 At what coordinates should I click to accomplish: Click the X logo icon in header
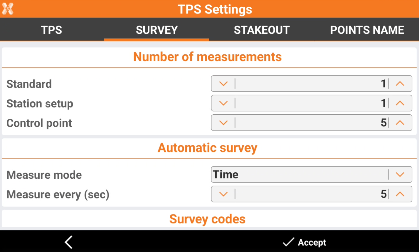[x=8, y=9]
